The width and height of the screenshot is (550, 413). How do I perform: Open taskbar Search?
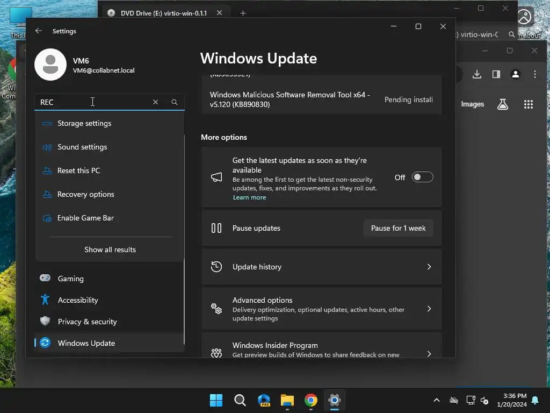(x=240, y=400)
